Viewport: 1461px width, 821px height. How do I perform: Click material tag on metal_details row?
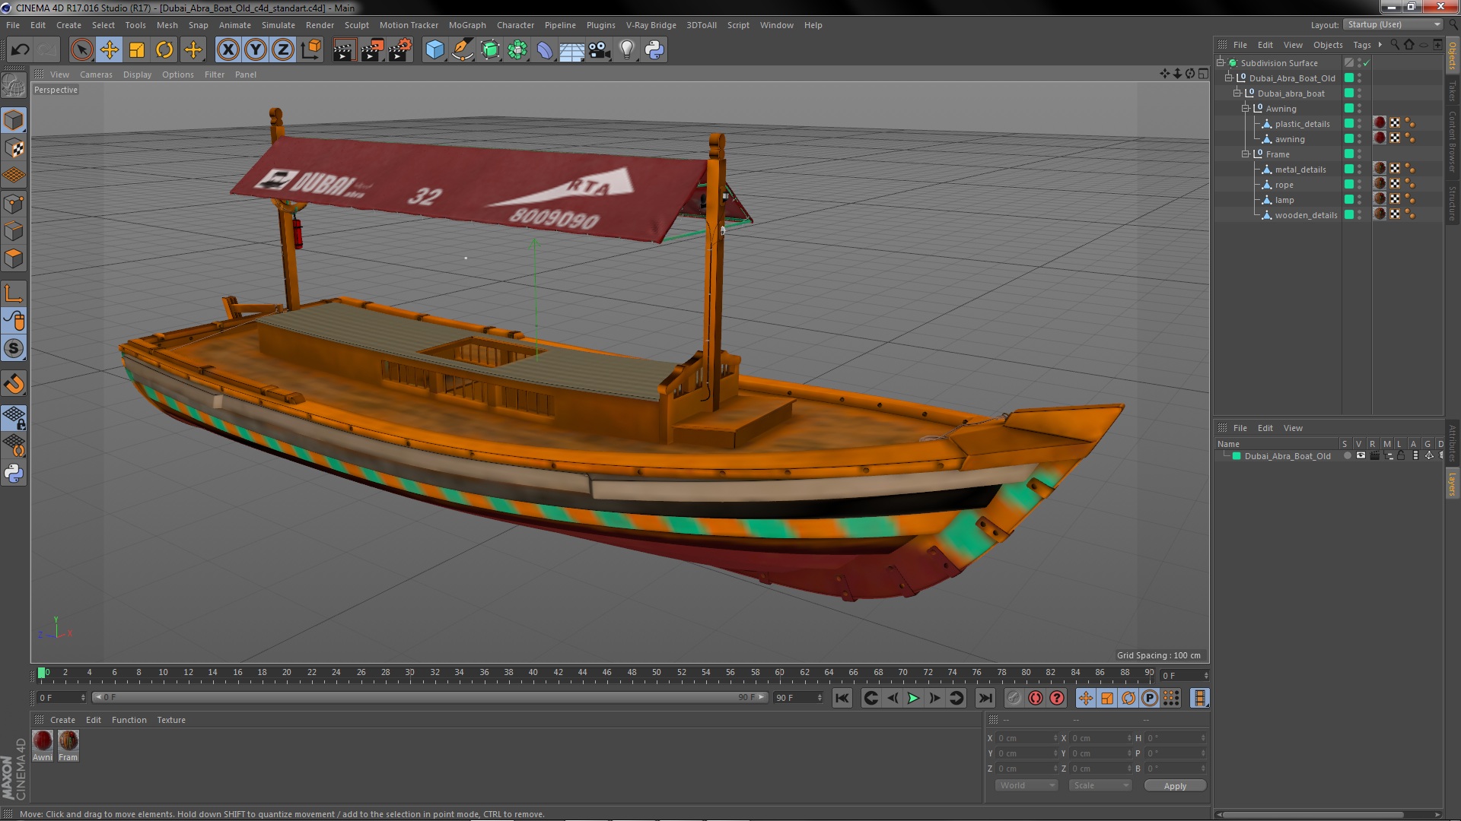tap(1380, 169)
